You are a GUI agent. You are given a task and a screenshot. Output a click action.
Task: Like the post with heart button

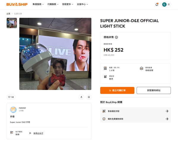[x=11, y=97]
